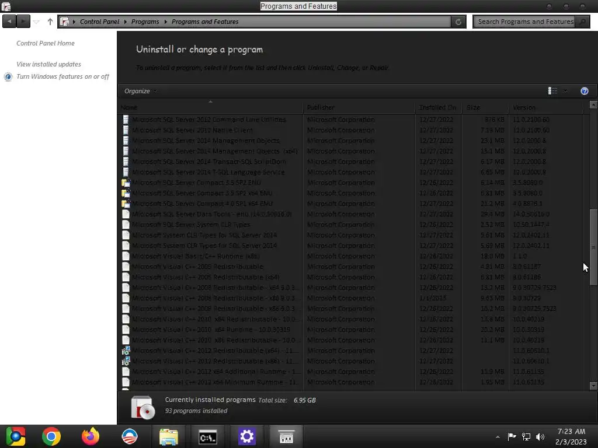Expand the arrow after Control Panel breadcrumb
Screen dimensions: 598x448
coord(125,22)
